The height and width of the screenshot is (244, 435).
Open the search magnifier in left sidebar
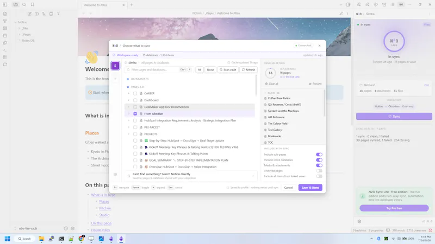pyautogui.click(x=24, y=5)
